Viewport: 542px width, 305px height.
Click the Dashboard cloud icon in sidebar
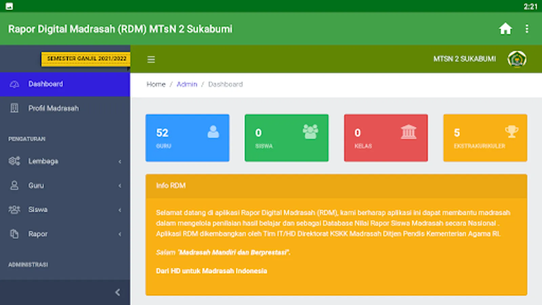tap(14, 84)
